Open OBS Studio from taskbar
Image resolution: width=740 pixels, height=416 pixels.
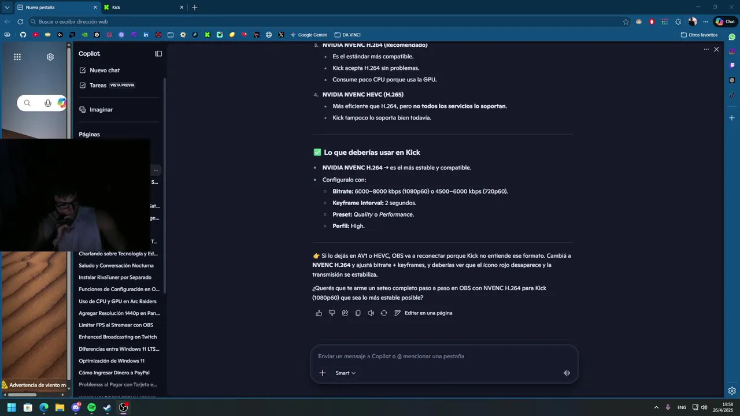(x=123, y=407)
